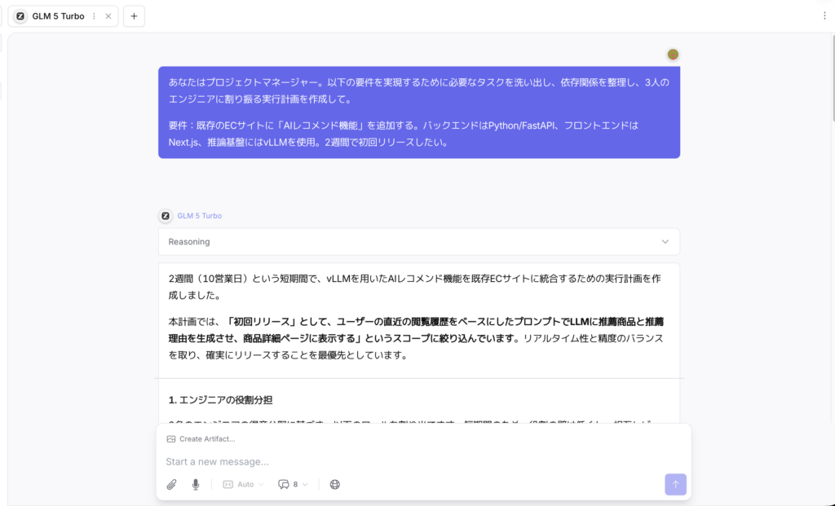835x506 pixels.
Task: Start voice input with the microphone icon
Action: click(196, 484)
